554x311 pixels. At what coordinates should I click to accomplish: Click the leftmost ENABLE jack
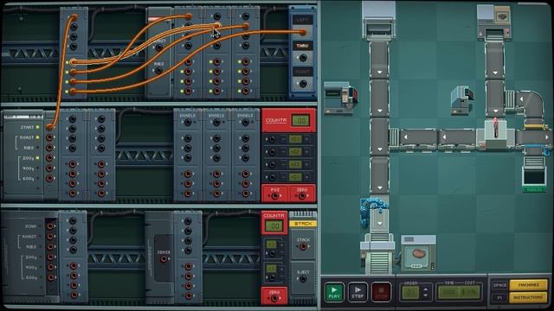(x=188, y=123)
